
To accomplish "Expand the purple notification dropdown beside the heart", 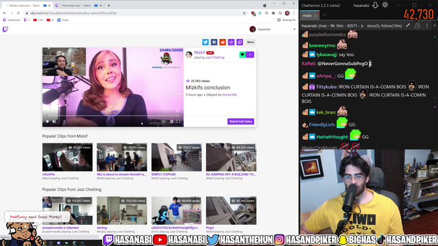I will (x=250, y=55).
